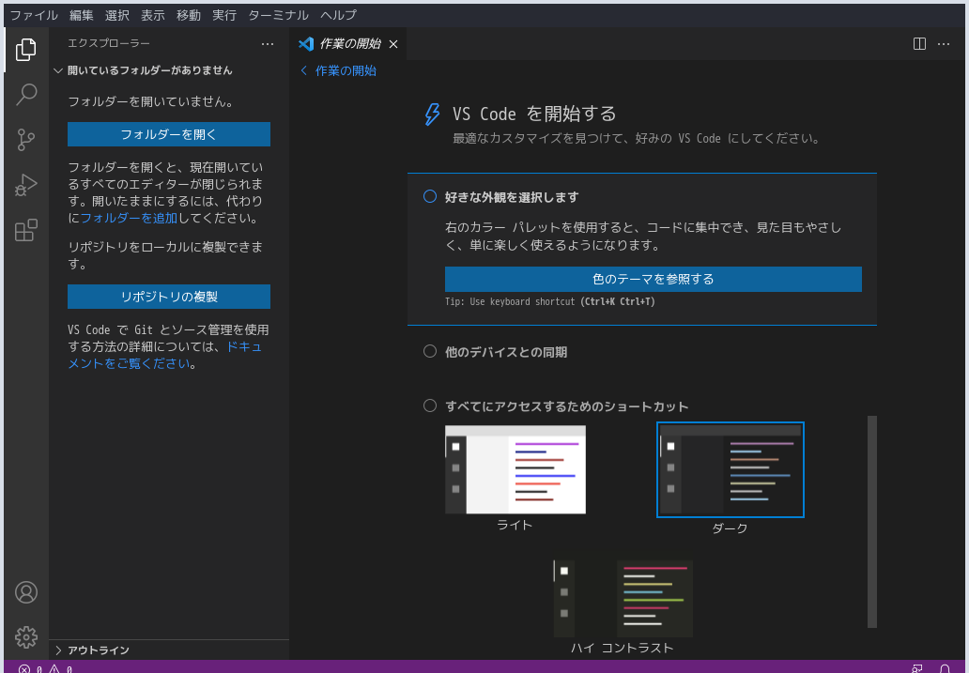Click the エクスプローラー panel title
The width and height of the screenshot is (969, 673).
click(x=109, y=43)
